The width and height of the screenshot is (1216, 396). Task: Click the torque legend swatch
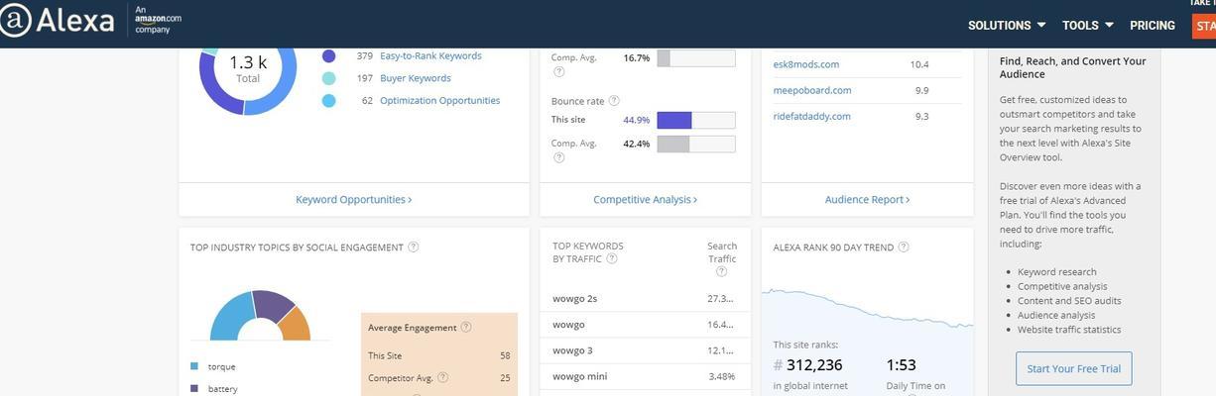click(193, 366)
